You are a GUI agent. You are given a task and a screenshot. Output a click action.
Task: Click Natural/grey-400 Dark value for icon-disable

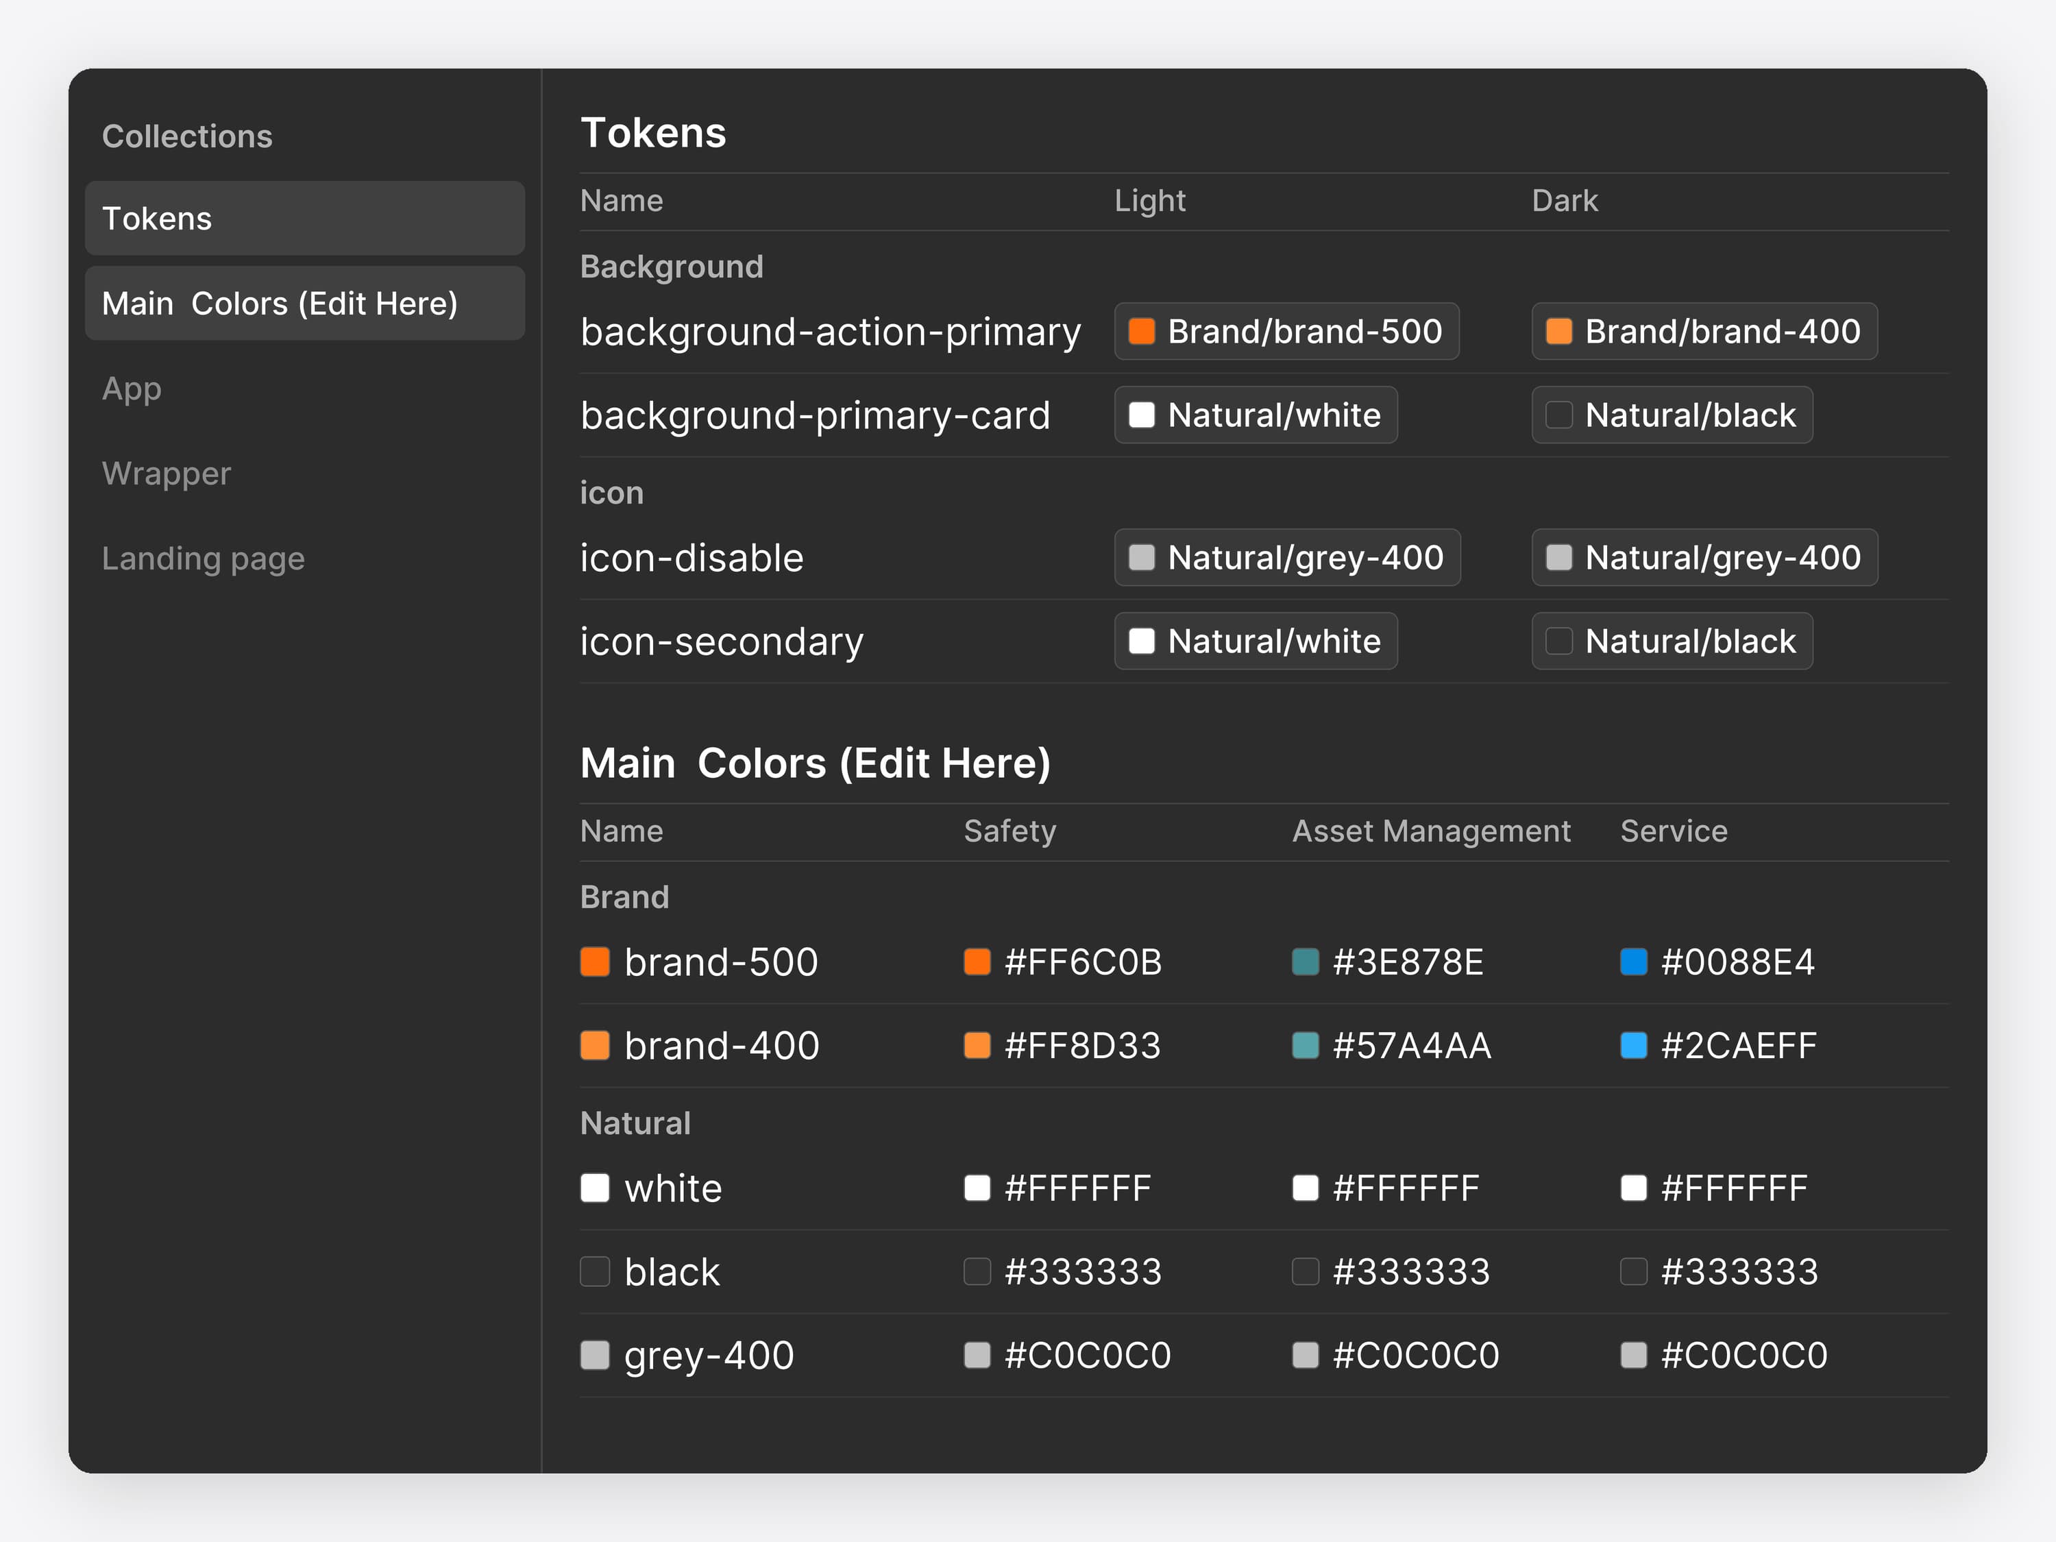pyautogui.click(x=1704, y=558)
